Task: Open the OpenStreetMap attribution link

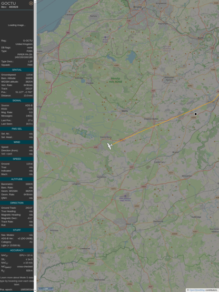Action: pyautogui.click(x=197, y=290)
